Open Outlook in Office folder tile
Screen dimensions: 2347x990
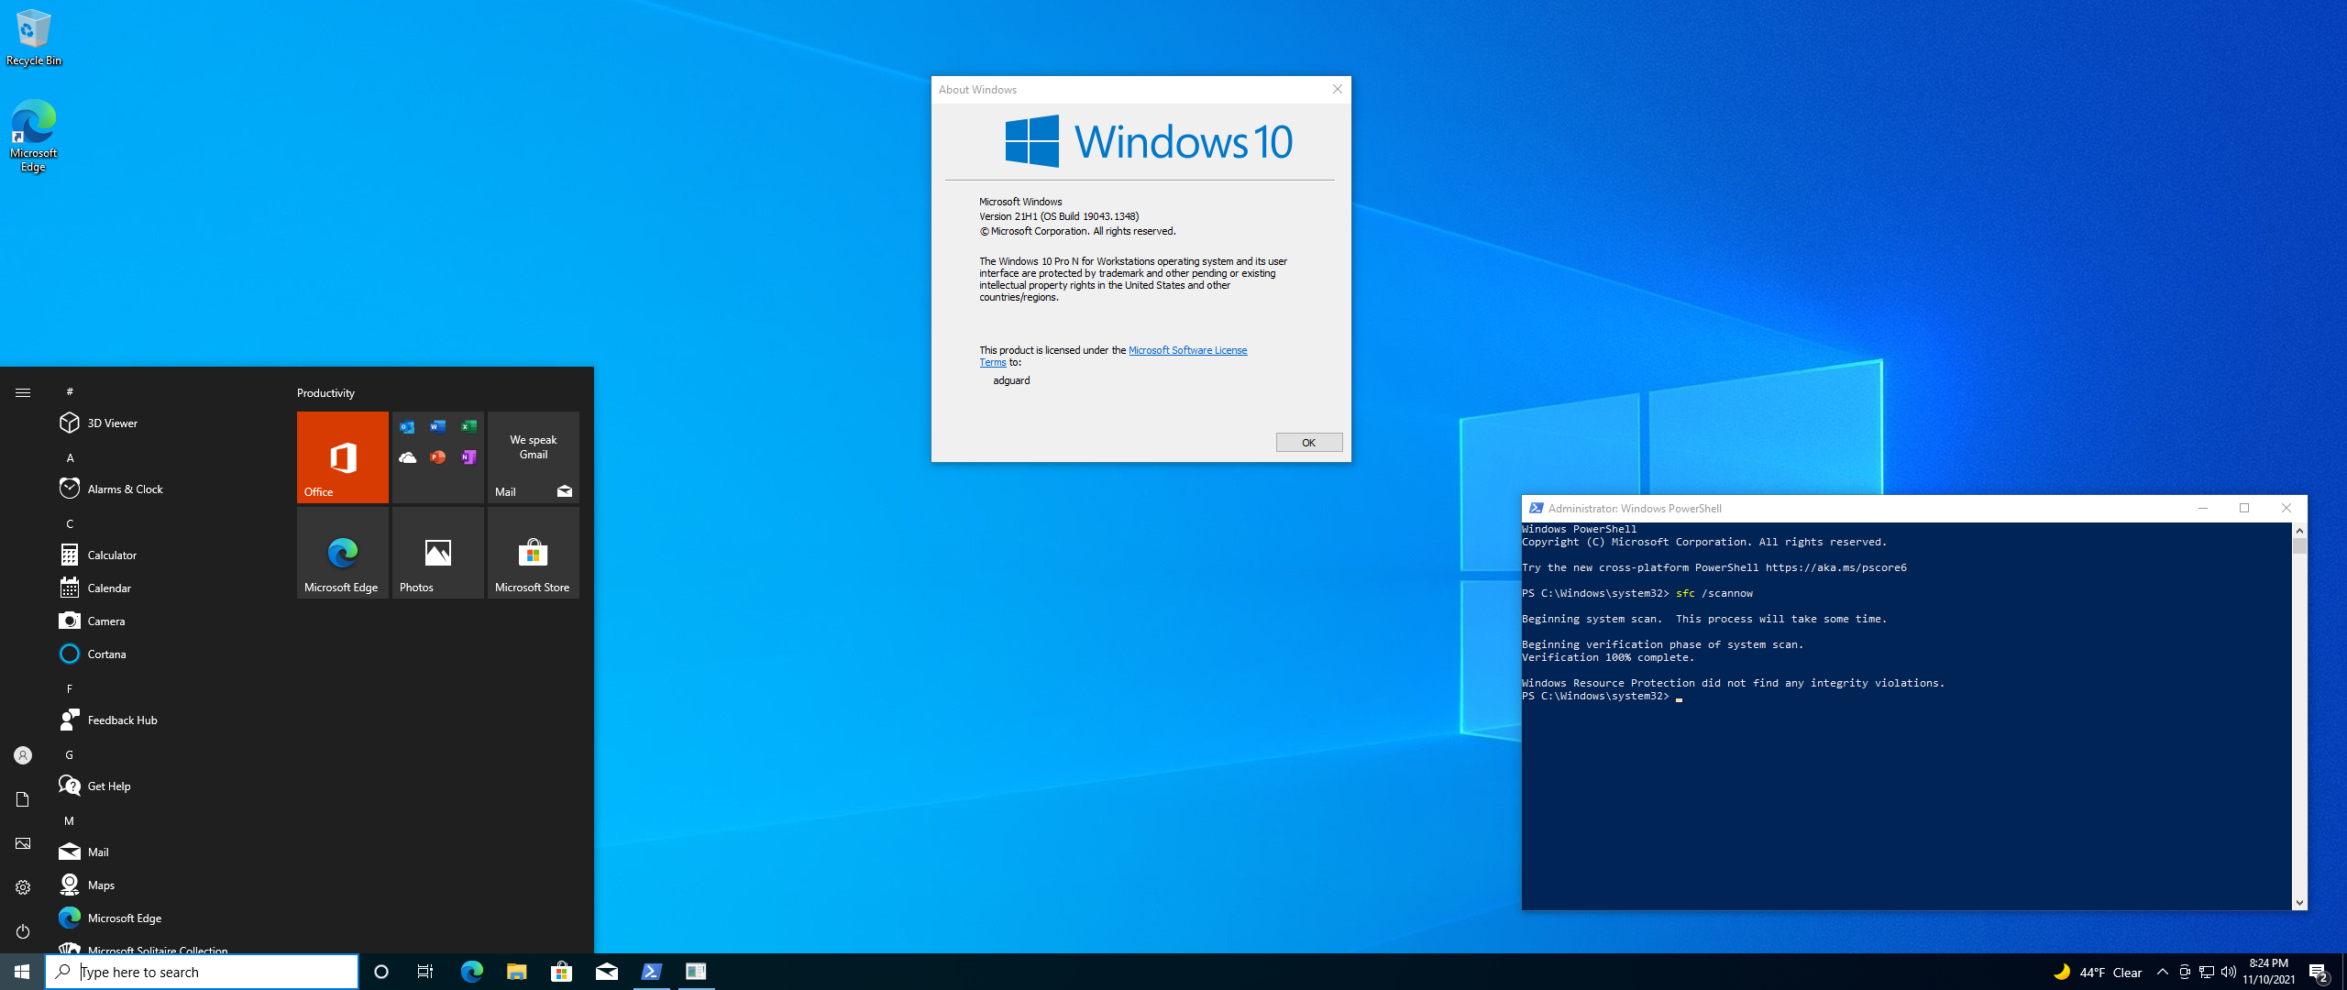point(407,427)
